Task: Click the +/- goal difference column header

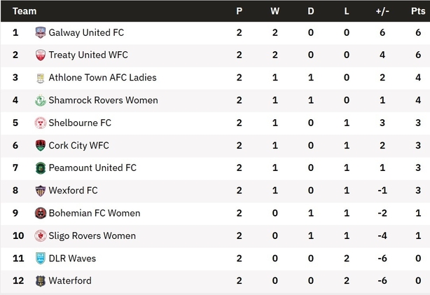Action: click(382, 11)
